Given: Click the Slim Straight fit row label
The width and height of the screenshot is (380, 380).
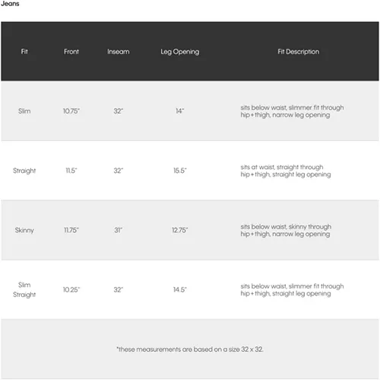Looking at the screenshot, I should tap(24, 289).
